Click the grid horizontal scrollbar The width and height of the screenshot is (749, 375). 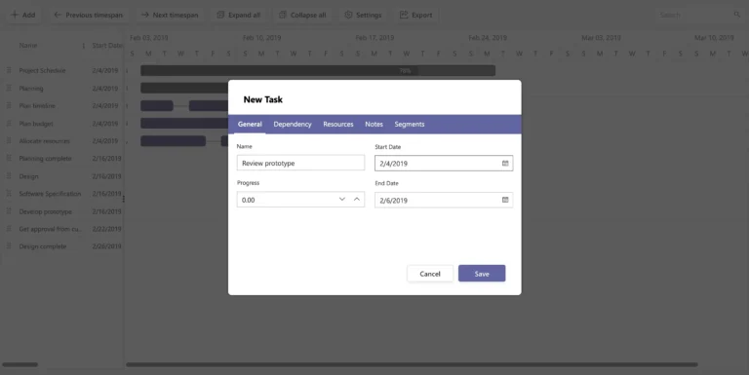[20, 364]
